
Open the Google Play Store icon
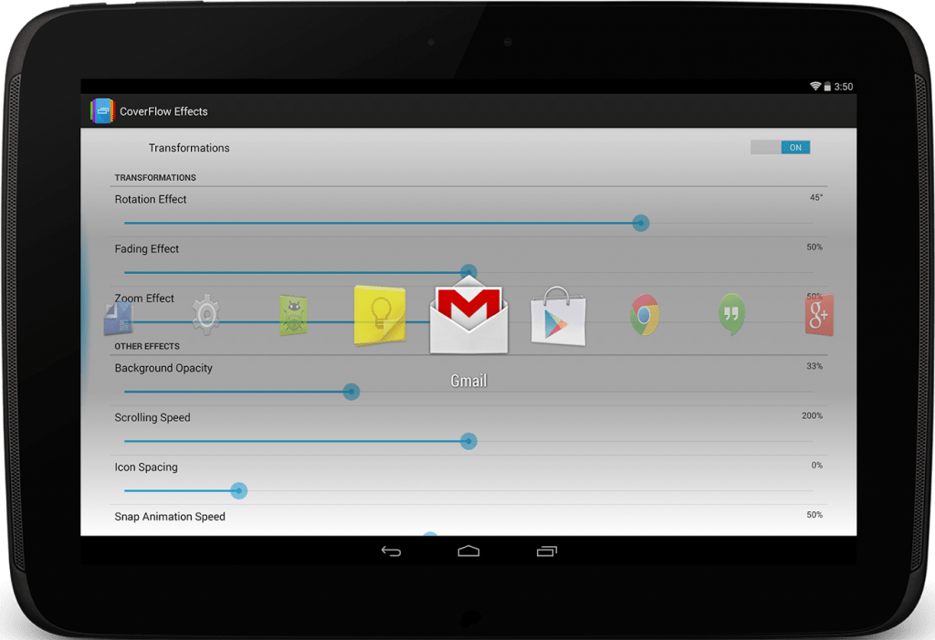[x=558, y=316]
